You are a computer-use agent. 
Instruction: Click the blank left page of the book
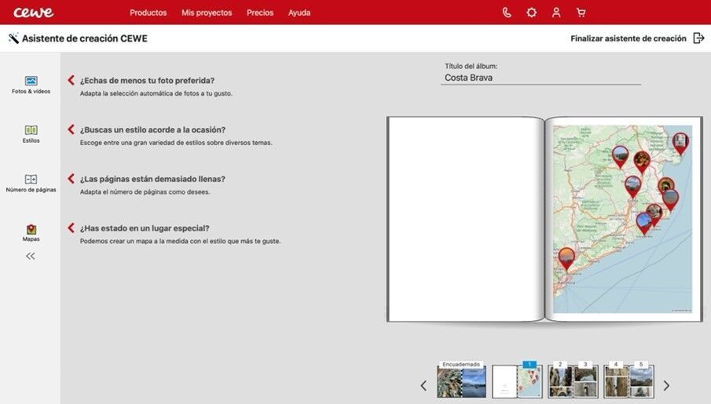click(466, 219)
